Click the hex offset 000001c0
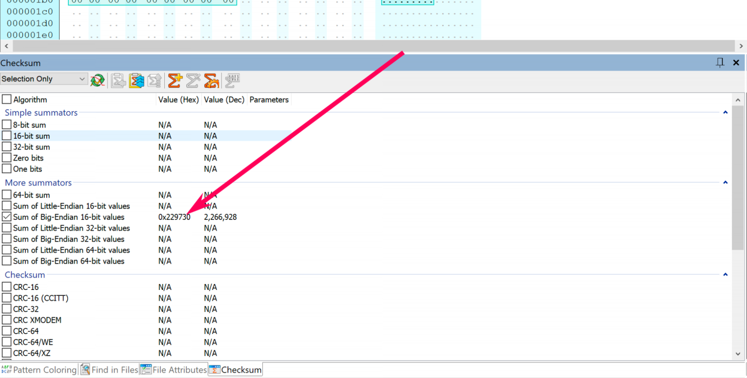This screenshot has height=378, width=747. click(x=29, y=11)
